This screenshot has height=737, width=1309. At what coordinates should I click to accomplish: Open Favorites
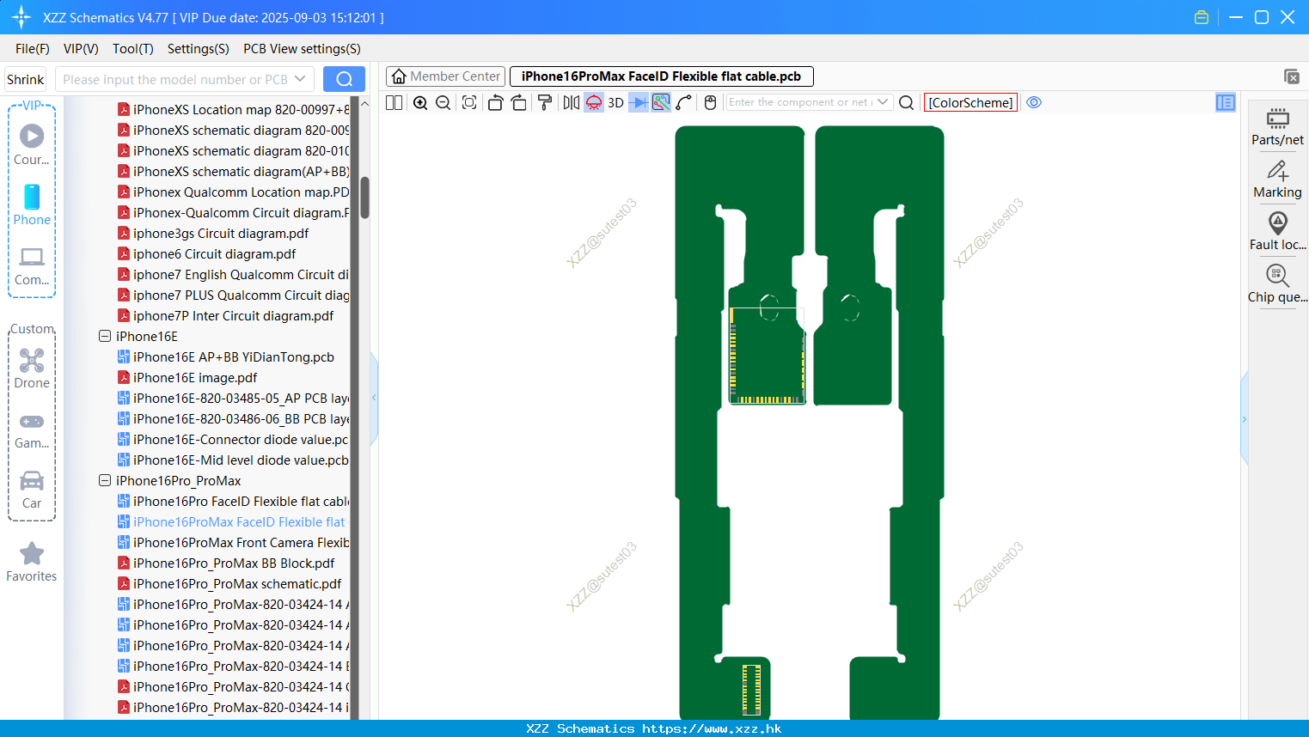click(x=32, y=563)
